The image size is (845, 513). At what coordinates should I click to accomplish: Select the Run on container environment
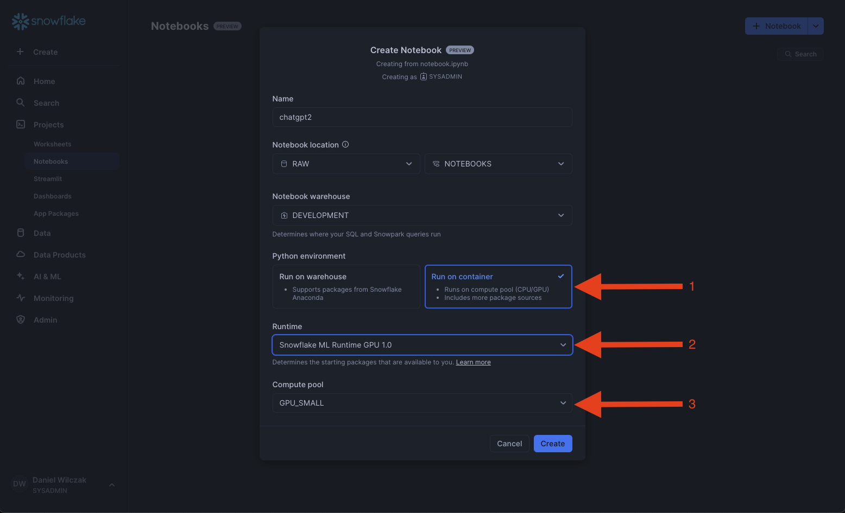pyautogui.click(x=499, y=286)
